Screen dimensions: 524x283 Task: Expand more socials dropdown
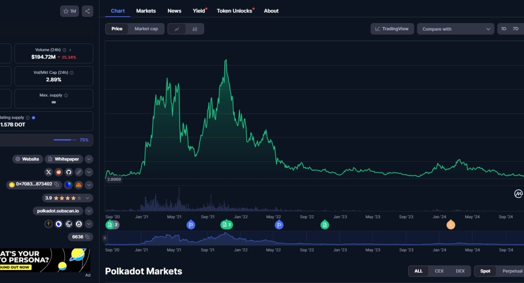(89, 172)
